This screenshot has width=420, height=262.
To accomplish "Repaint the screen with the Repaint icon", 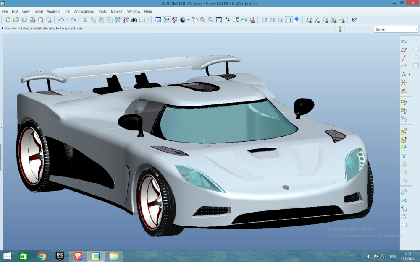I will 158,20.
